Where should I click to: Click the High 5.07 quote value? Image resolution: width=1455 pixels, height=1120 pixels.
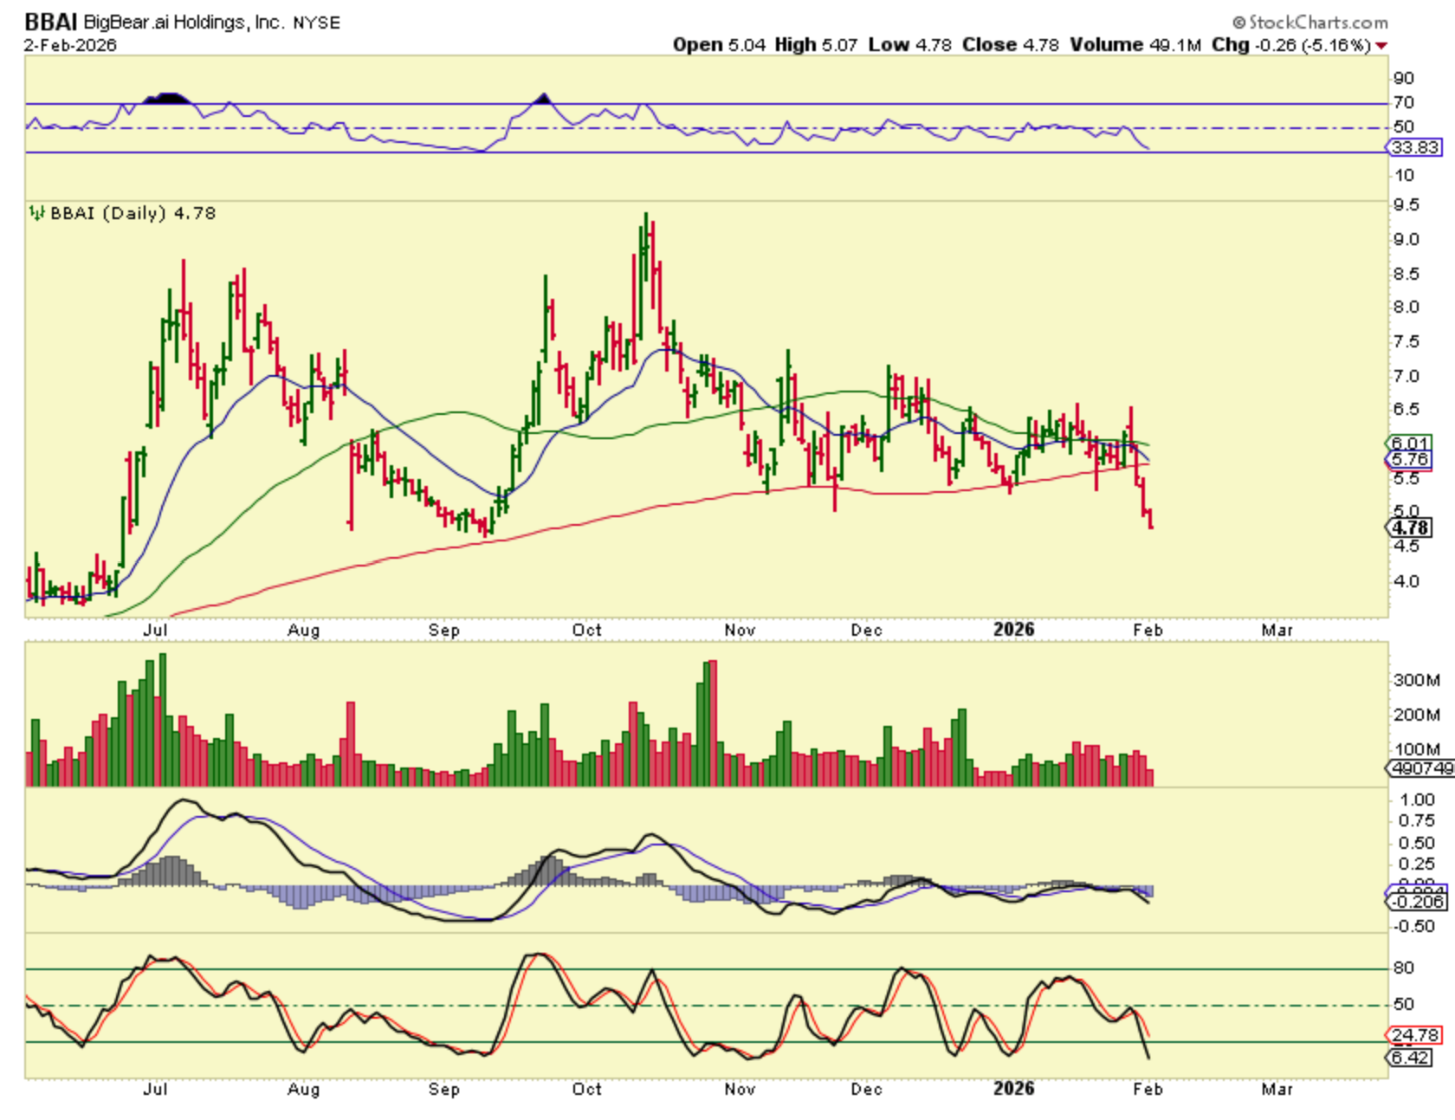[x=816, y=45]
